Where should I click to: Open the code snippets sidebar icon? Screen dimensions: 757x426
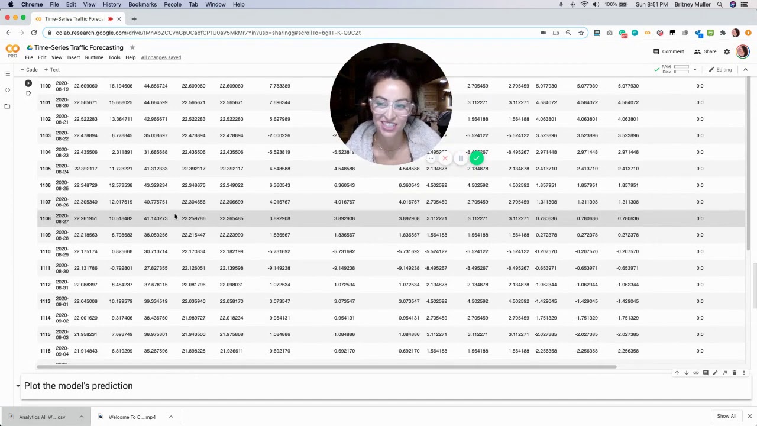tap(7, 90)
